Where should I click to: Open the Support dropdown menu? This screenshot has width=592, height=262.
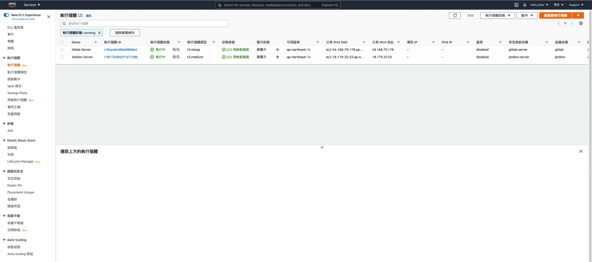coord(576,5)
